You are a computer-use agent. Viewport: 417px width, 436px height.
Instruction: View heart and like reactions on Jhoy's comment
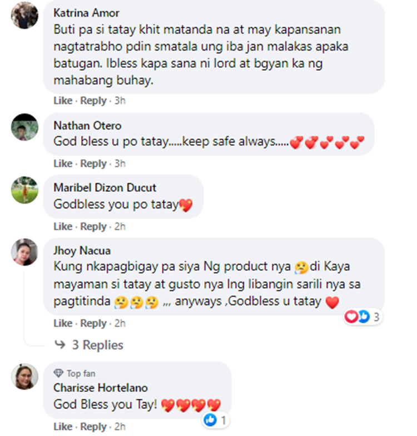[363, 317]
